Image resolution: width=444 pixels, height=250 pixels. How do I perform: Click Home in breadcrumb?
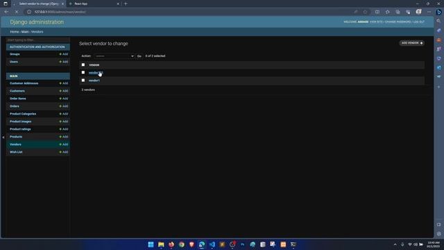pos(15,32)
